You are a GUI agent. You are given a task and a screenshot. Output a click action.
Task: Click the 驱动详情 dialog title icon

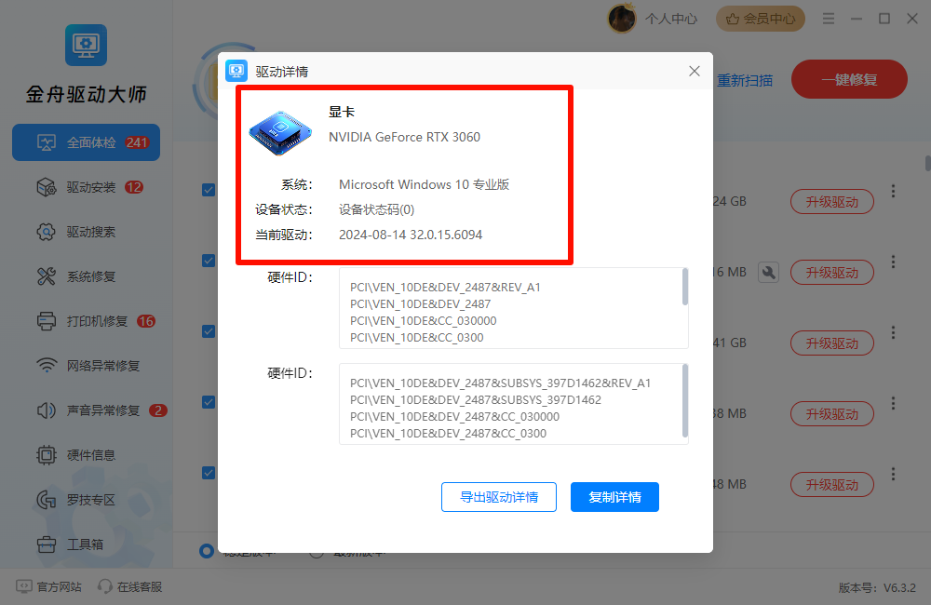(236, 72)
